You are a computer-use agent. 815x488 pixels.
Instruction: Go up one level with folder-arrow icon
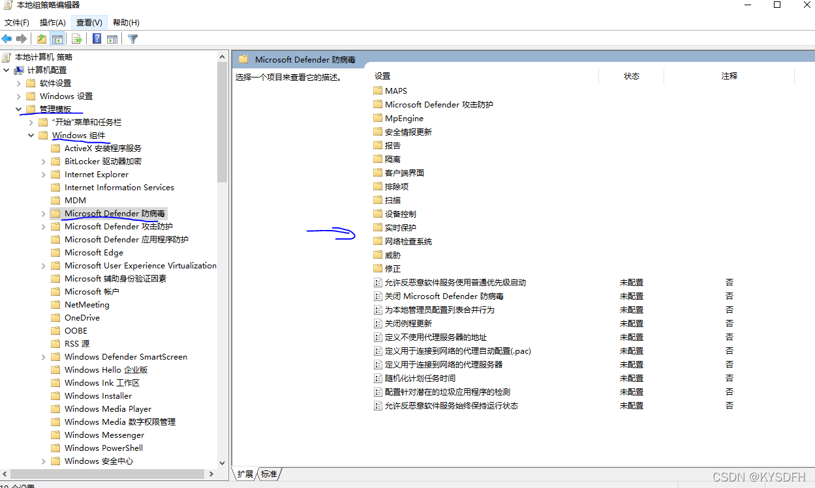click(42, 39)
